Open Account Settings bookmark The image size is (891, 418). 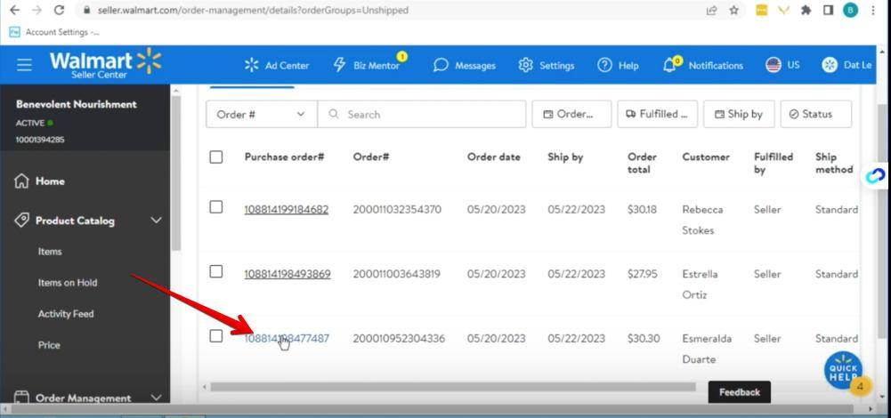point(54,32)
